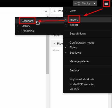Open the hamburger main menu icon
The image size is (112, 108).
coord(106,3)
